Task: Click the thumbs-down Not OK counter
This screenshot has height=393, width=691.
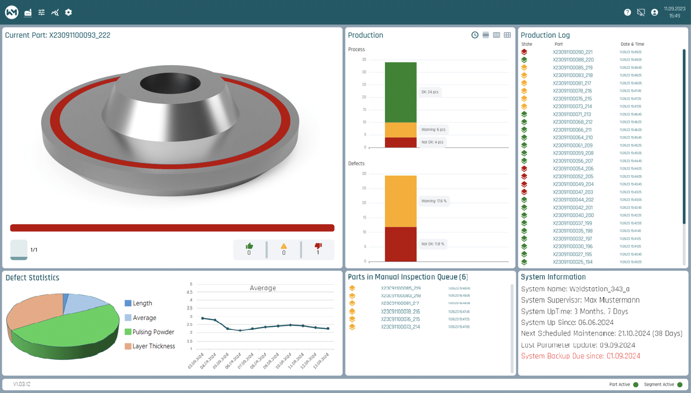Action: 318,249
